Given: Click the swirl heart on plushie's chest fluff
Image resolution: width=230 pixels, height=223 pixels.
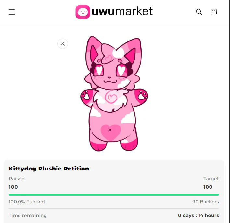Looking at the screenshot, I should [111, 97].
